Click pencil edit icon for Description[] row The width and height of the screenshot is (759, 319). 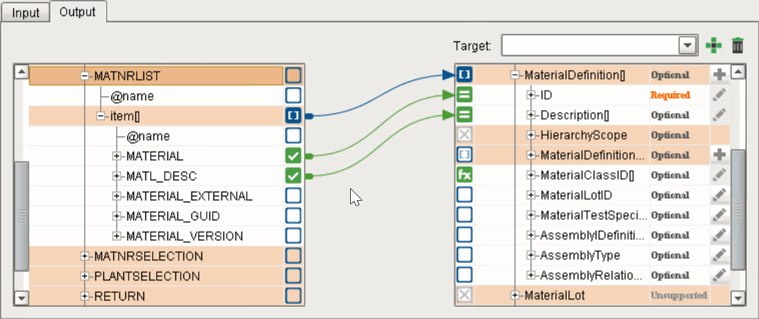(719, 115)
